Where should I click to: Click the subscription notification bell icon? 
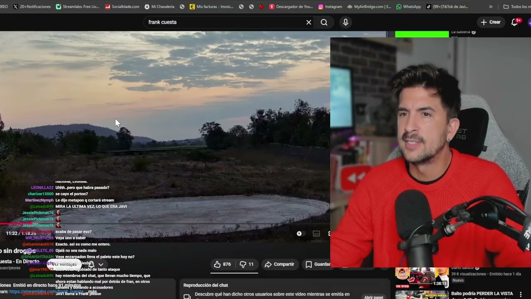91,265
